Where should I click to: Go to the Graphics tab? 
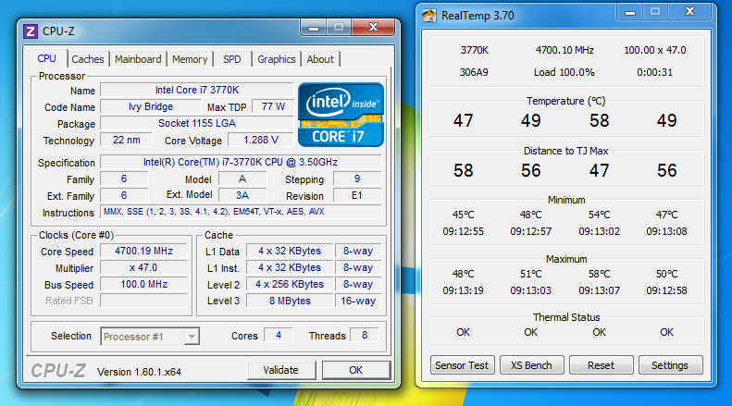click(277, 59)
